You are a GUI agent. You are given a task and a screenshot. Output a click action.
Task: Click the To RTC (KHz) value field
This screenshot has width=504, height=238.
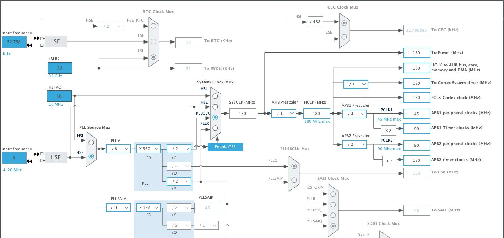tap(189, 42)
